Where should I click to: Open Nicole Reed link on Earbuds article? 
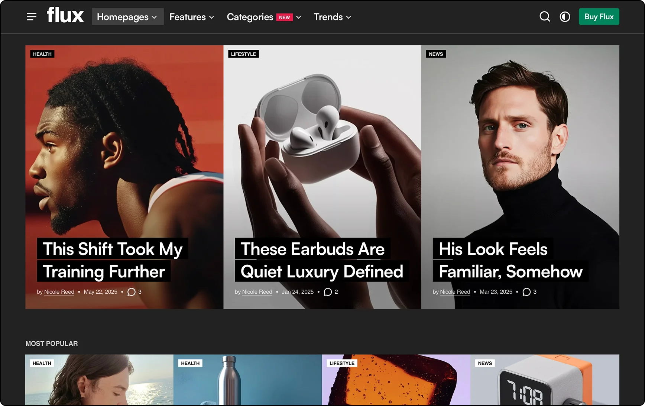(257, 292)
